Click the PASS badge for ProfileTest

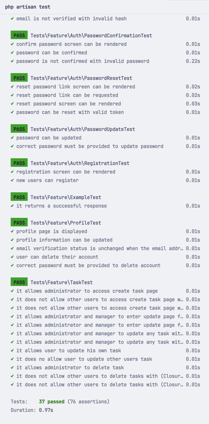pos(19,223)
